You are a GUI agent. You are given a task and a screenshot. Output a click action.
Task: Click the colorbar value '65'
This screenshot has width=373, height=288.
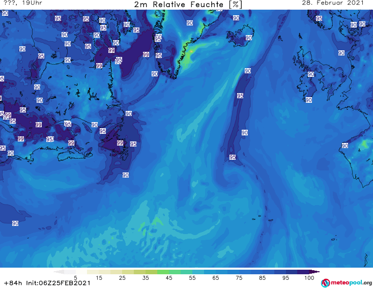[x=216, y=278]
